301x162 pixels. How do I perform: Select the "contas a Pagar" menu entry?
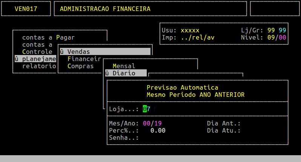48,37
